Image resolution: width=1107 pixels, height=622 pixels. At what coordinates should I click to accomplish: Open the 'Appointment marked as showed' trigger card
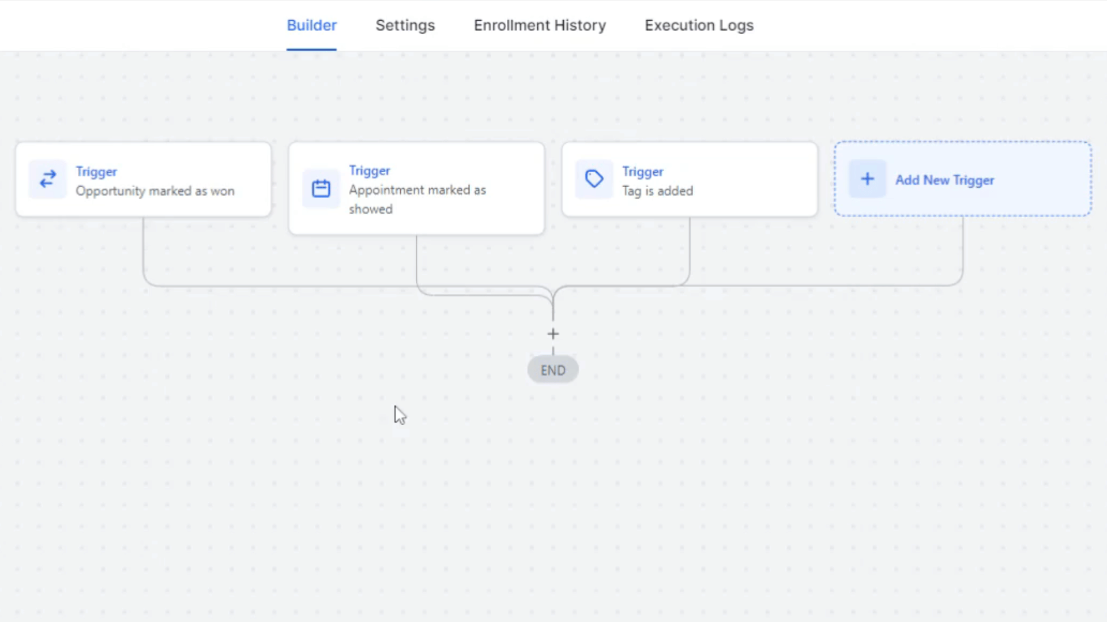(416, 188)
